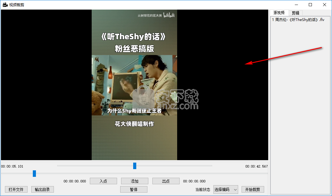The image size is (332, 196).
Task: Click the 入点 button
Action: pos(103,181)
